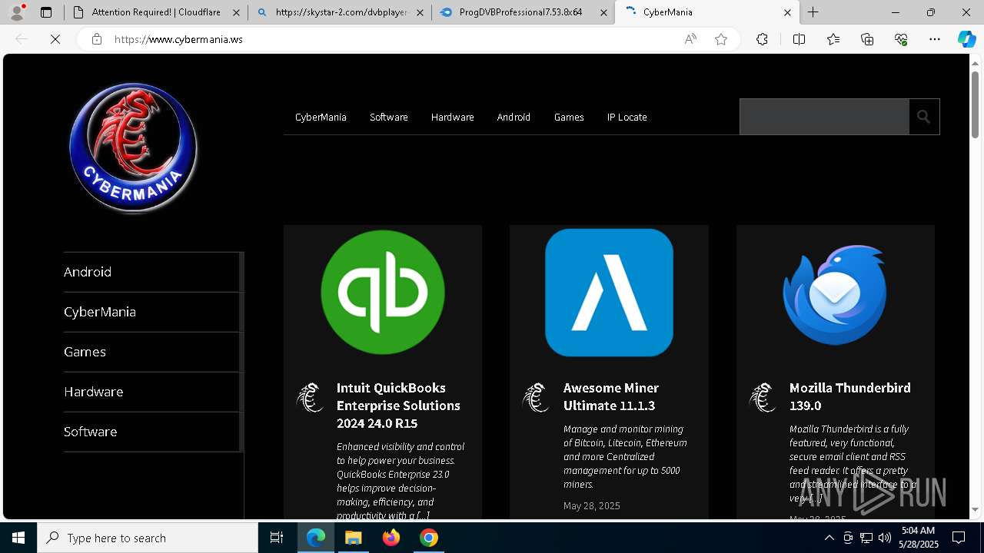984x553 pixels.
Task: Launch Chrome from the taskbar
Action: [429, 538]
